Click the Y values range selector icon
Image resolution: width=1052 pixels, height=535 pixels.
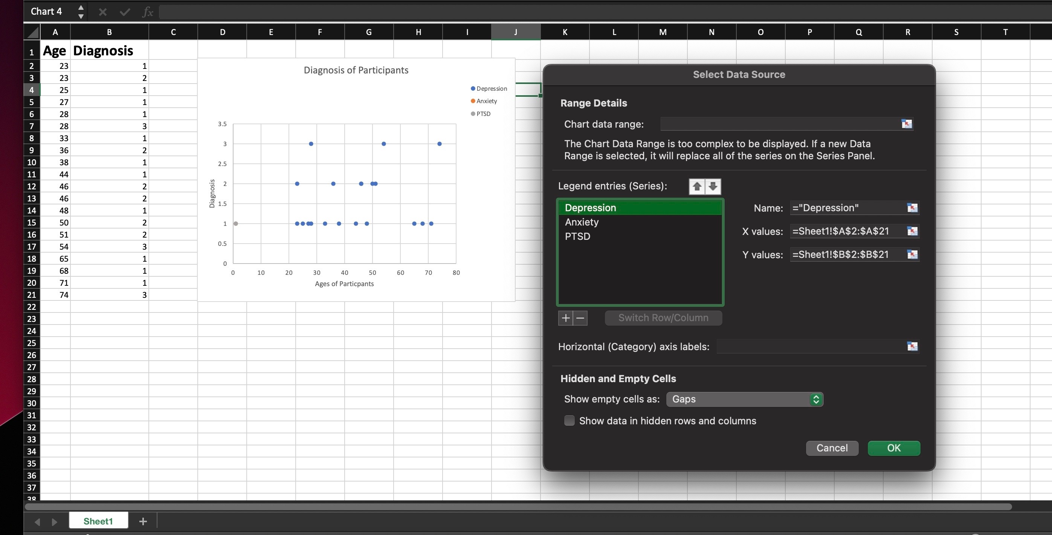point(912,254)
